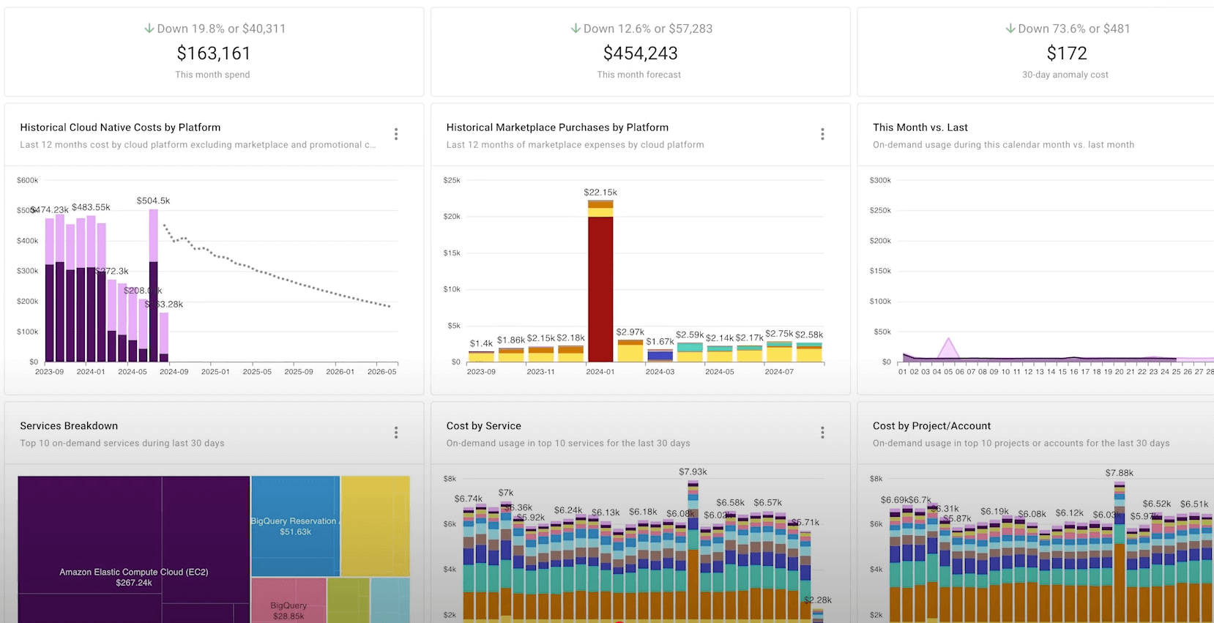Click the $7.93k peak bar in Cost by Service
The height and width of the screenshot is (623, 1214).
[x=693, y=551]
